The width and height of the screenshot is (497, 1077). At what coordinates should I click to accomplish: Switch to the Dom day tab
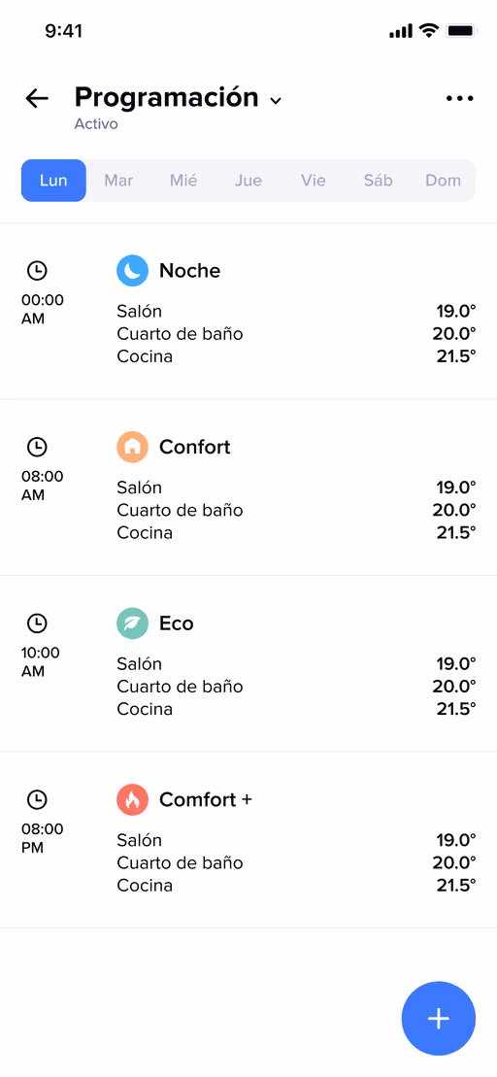point(443,181)
